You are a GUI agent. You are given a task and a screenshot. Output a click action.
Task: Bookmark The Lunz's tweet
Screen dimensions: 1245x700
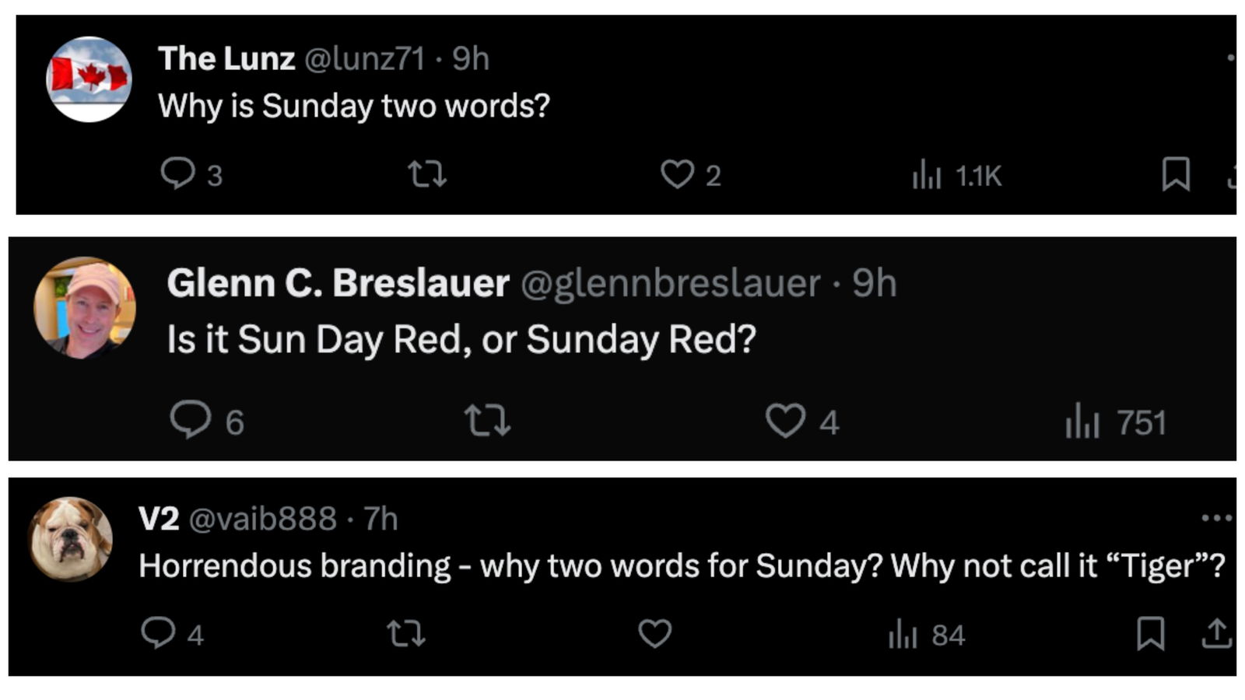tap(1176, 174)
